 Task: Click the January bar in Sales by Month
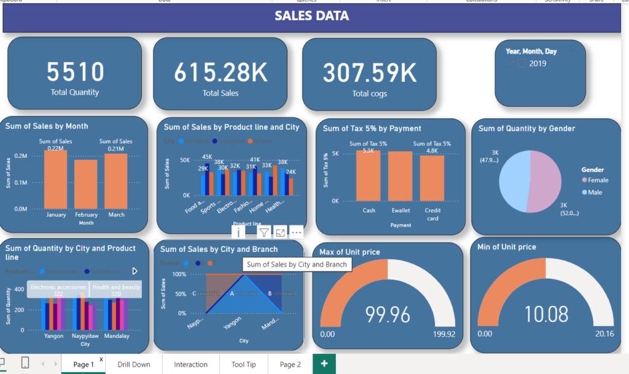click(56, 179)
